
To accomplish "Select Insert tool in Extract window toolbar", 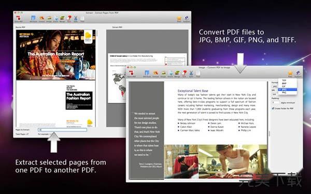I will 56,19.
